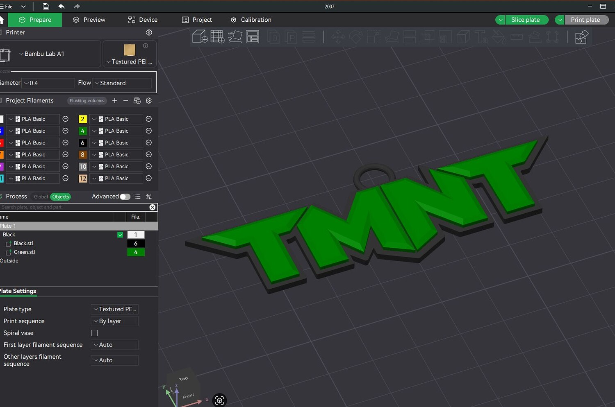Click the Add plate grid icon
This screenshot has width=615, height=407.
(217, 37)
